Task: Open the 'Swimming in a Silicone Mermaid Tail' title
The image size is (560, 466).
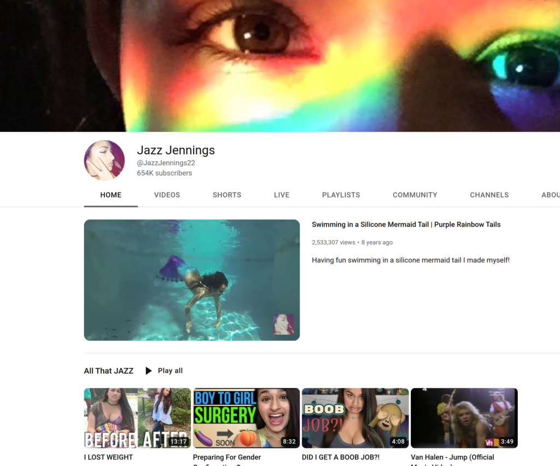Action: (x=406, y=225)
